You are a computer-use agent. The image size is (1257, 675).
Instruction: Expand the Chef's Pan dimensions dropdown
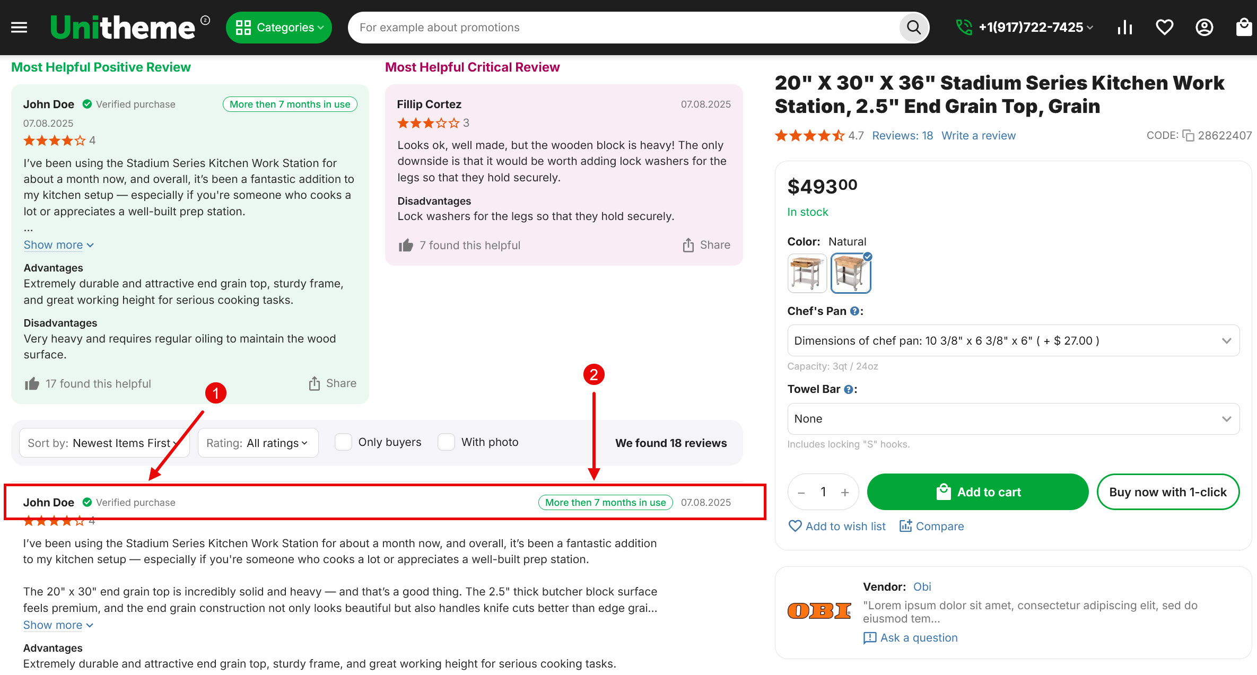click(x=1013, y=340)
